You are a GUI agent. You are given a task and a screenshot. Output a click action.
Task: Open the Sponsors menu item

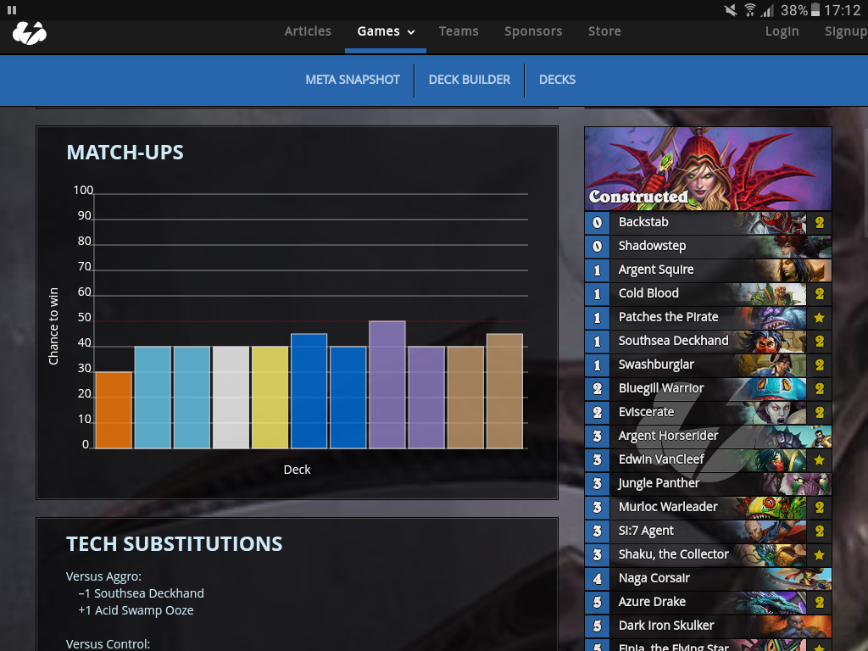(533, 31)
